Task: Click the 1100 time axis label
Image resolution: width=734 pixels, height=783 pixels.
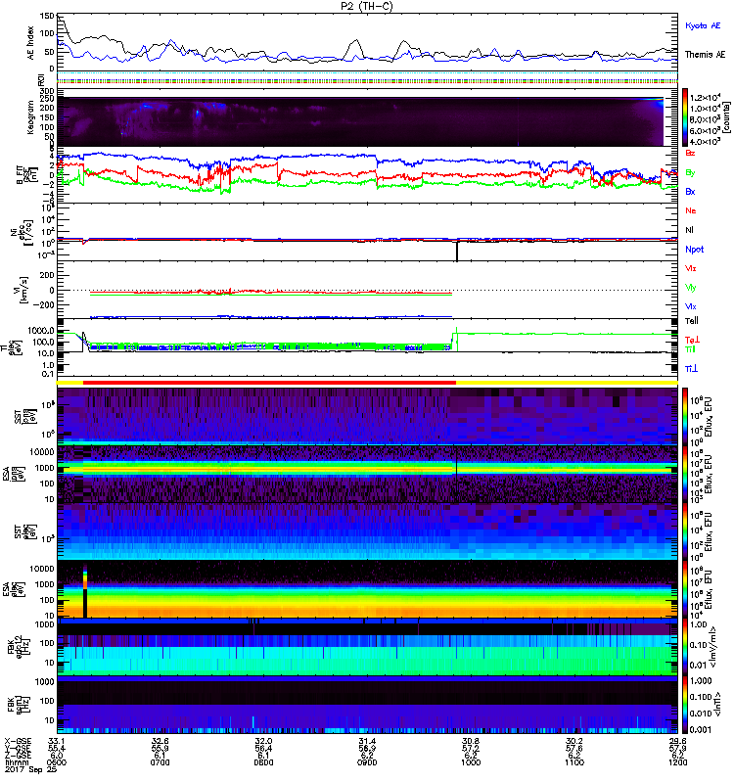Action: 574,762
